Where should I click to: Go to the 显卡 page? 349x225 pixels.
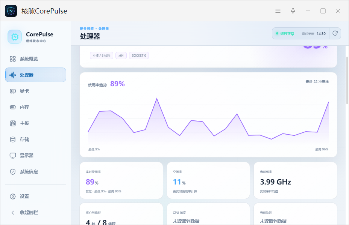[x=36, y=91]
